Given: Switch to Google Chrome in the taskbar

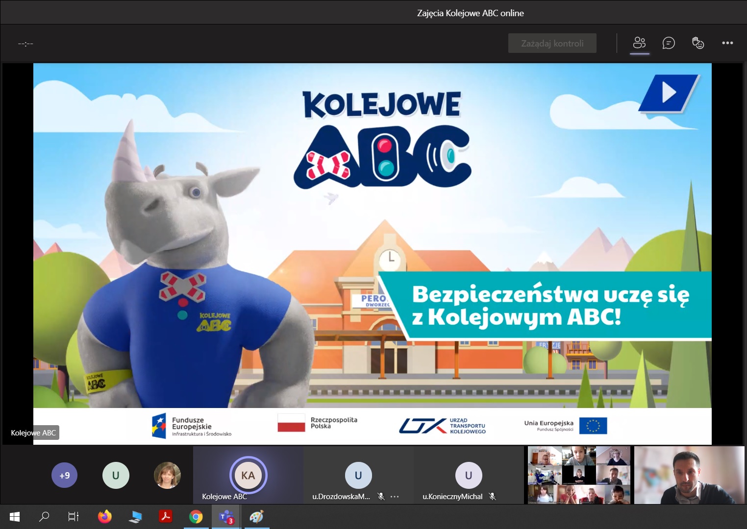Looking at the screenshot, I should tap(196, 517).
